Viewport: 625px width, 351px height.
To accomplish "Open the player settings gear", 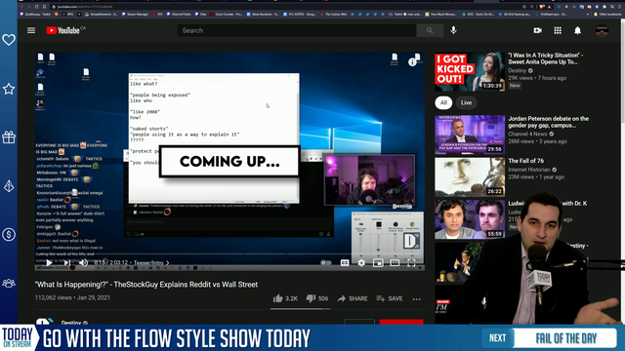I will (x=361, y=262).
